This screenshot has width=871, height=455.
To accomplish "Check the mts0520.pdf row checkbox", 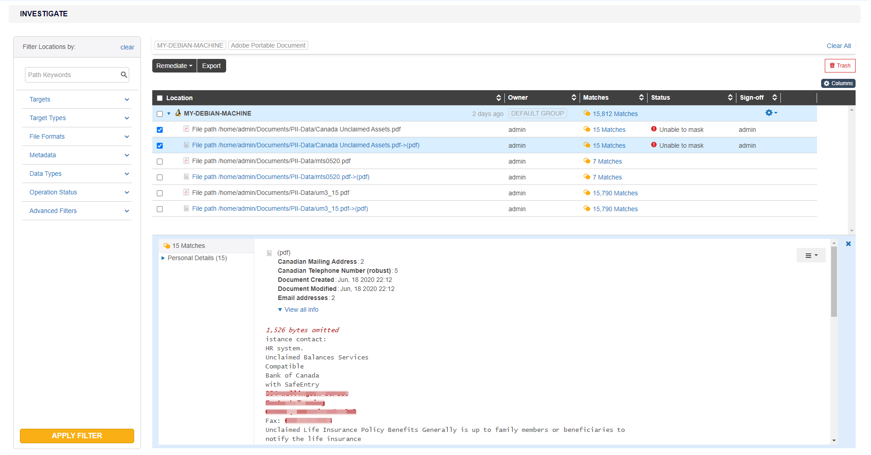I will tap(160, 162).
